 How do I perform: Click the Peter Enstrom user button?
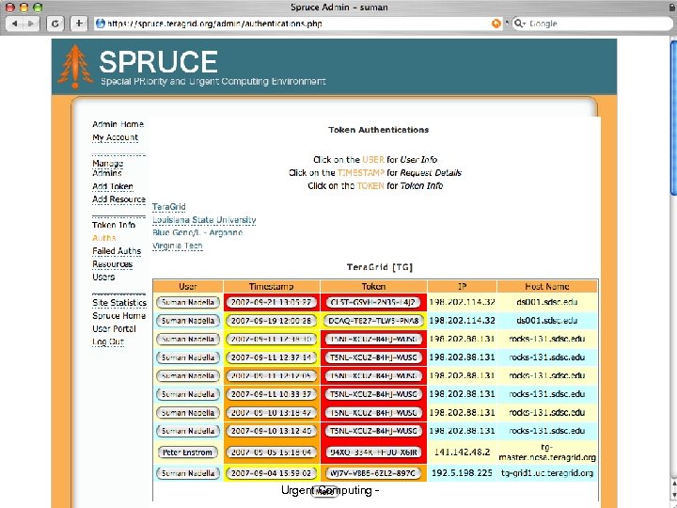click(188, 452)
